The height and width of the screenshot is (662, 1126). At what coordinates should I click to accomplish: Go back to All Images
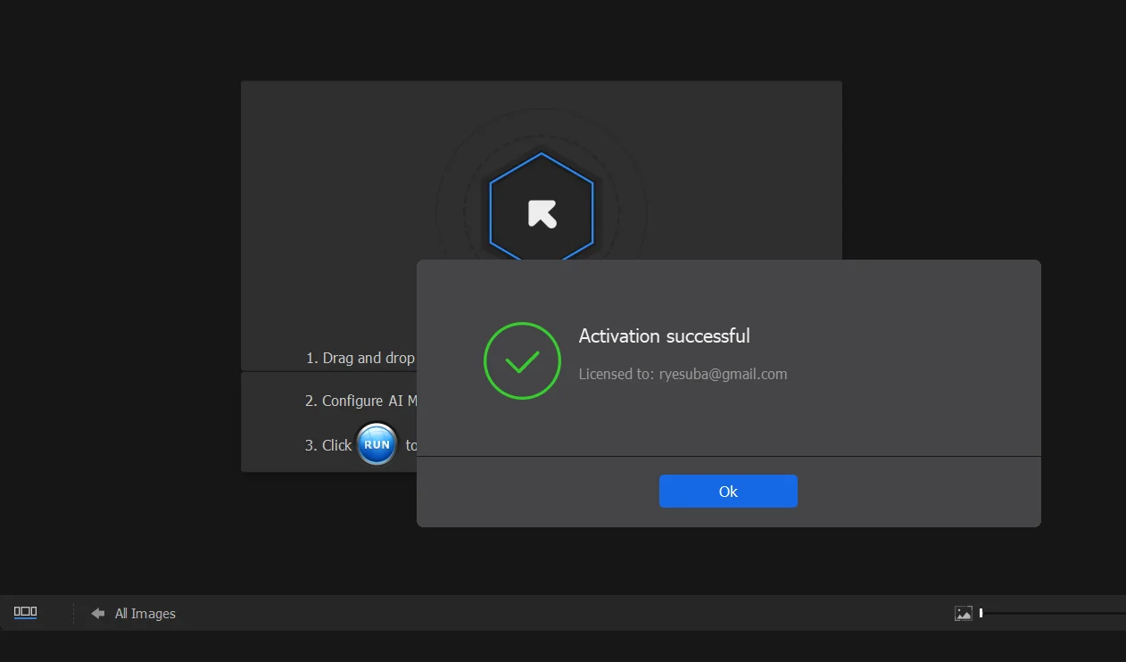pyautogui.click(x=145, y=613)
